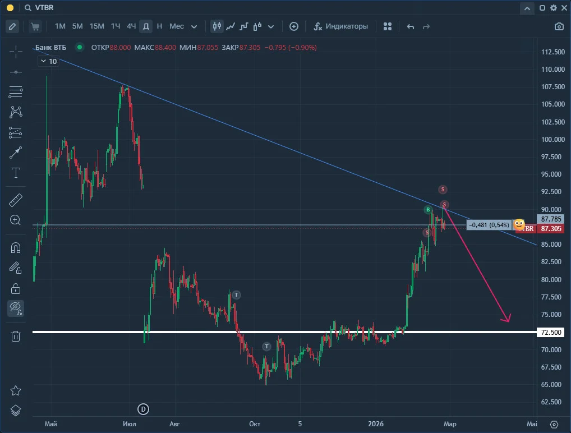Activate the ruler measurement tool
The height and width of the screenshot is (433, 571).
[16, 200]
